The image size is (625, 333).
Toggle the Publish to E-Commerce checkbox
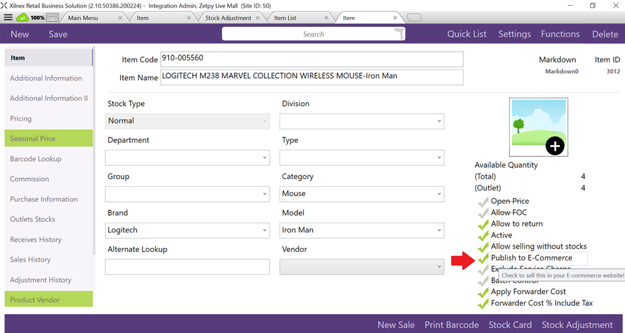(483, 258)
